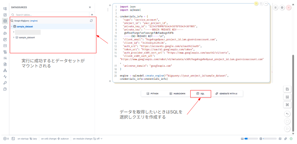
Task: Click the plus icon to add a datasource
Action: [92, 15]
